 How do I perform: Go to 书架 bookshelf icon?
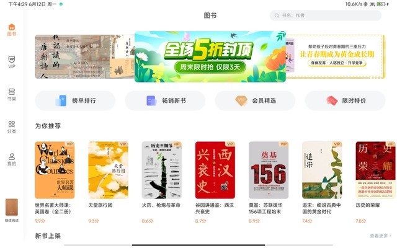pyautogui.click(x=12, y=92)
